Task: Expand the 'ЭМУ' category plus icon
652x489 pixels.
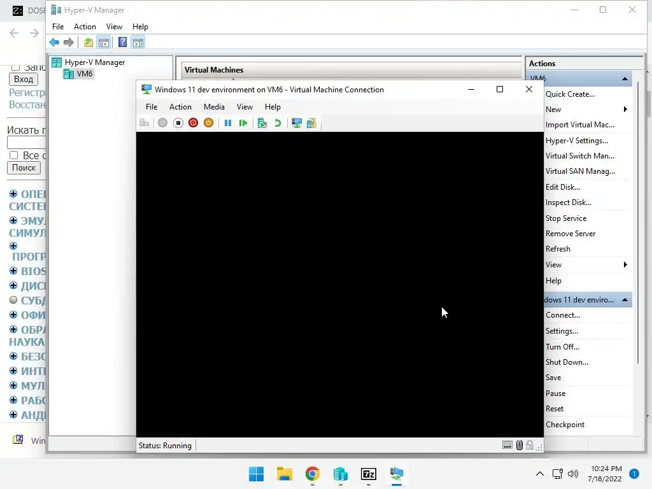Action: click(x=13, y=220)
